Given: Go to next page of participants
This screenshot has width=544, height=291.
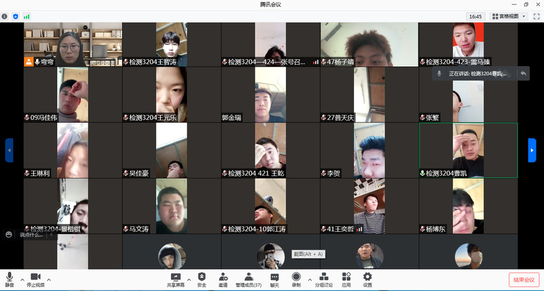Looking at the screenshot, I should (x=532, y=150).
